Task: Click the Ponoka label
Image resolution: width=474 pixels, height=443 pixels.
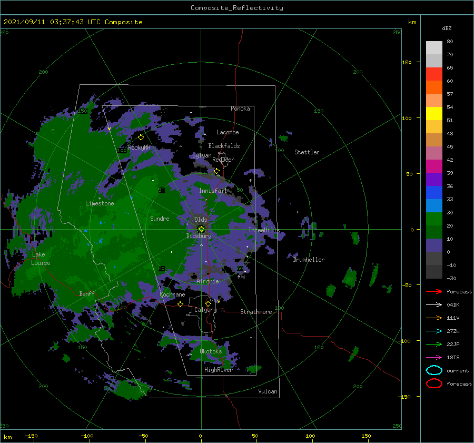Action: 240,109
